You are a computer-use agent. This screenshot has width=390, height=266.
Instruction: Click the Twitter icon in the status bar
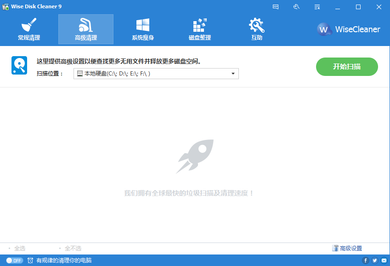coord(374,260)
